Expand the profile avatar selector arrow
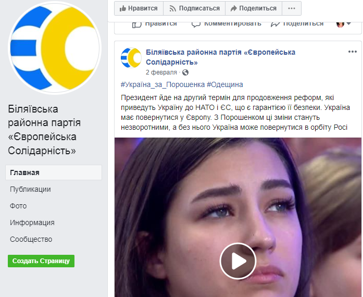 [x=348, y=23]
